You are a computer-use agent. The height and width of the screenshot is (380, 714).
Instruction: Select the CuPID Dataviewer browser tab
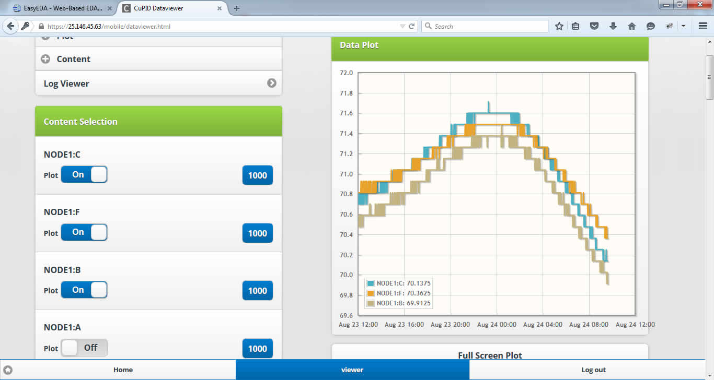(x=171, y=8)
